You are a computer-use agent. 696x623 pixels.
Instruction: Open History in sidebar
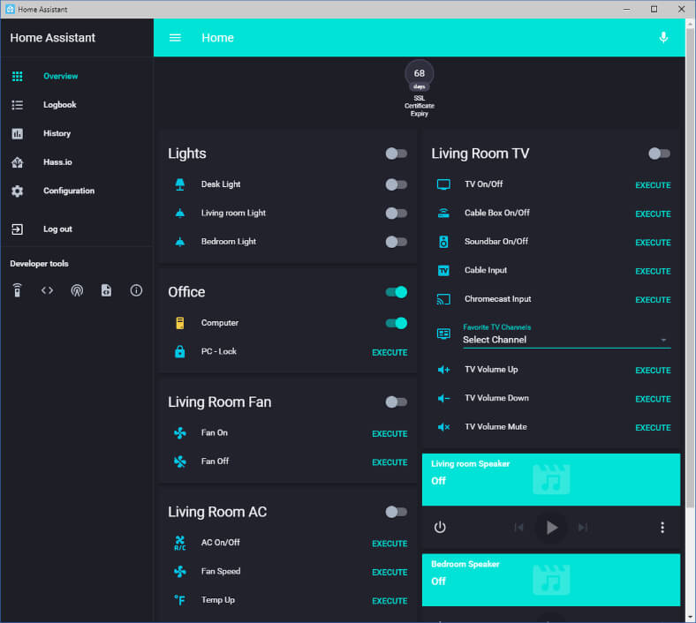(x=77, y=133)
